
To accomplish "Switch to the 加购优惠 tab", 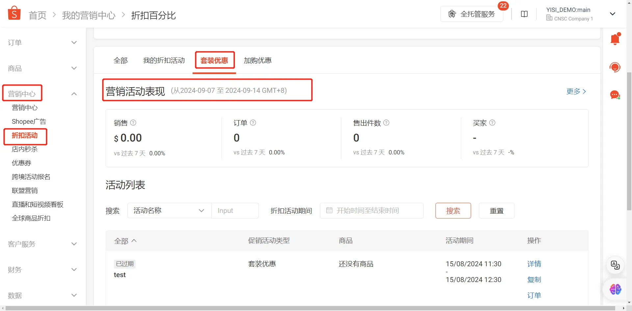I will pyautogui.click(x=257, y=61).
